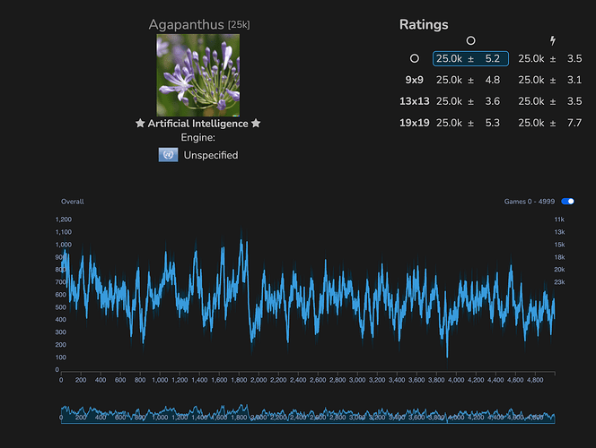Select the 13x13 live rating ± 3.6
The width and height of the screenshot is (596, 448).
click(468, 100)
